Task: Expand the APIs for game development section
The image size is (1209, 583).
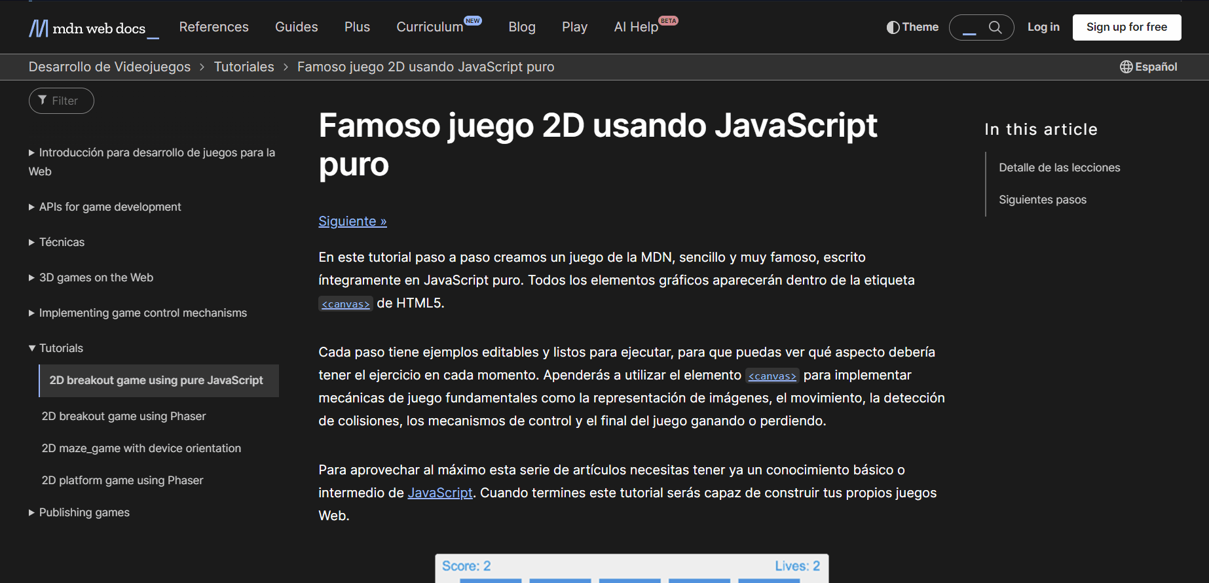Action: 109,207
